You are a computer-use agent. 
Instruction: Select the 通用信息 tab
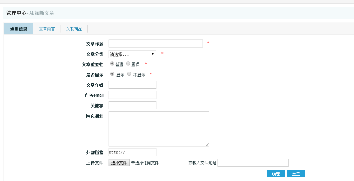pyautogui.click(x=19, y=29)
